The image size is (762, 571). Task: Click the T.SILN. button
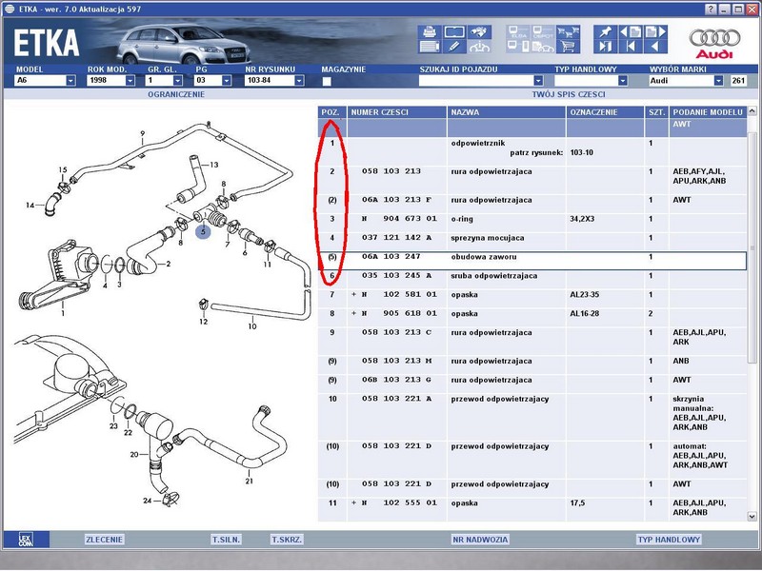click(x=226, y=540)
